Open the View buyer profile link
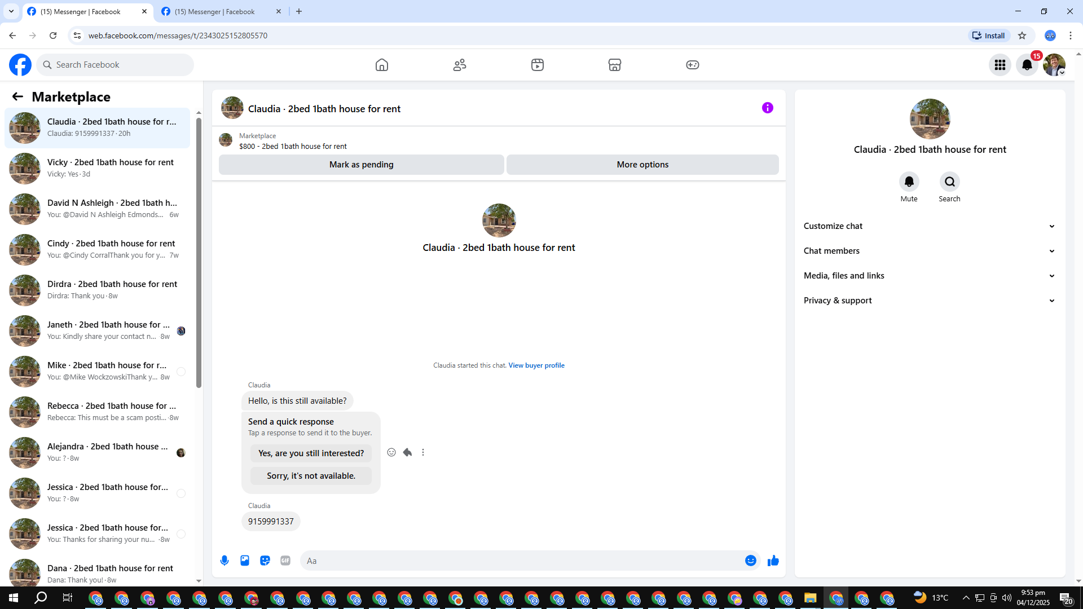 tap(536, 365)
